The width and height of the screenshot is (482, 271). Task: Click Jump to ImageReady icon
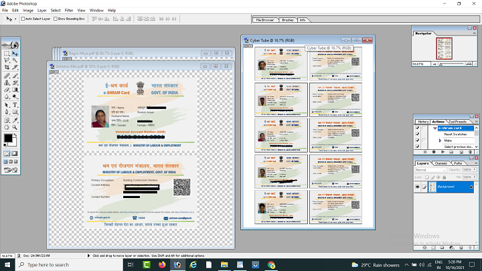coord(11,170)
